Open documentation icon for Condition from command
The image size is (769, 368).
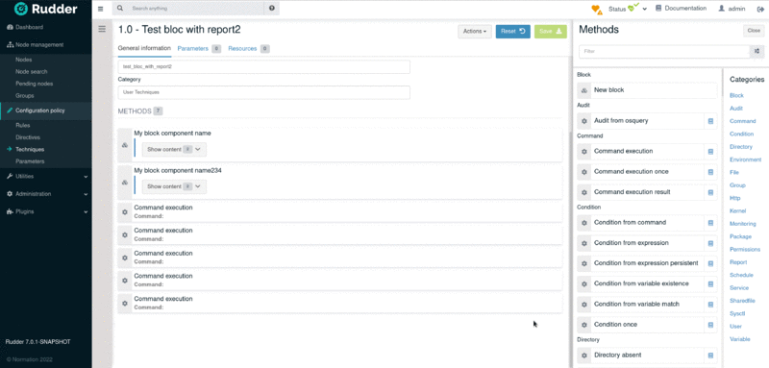(x=710, y=223)
